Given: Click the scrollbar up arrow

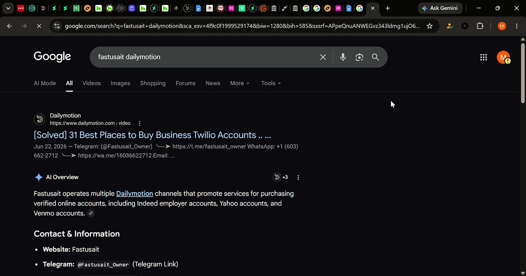Looking at the screenshot, I should (x=523, y=39).
